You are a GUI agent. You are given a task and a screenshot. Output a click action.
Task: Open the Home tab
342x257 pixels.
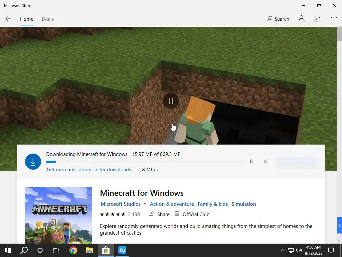(x=27, y=19)
